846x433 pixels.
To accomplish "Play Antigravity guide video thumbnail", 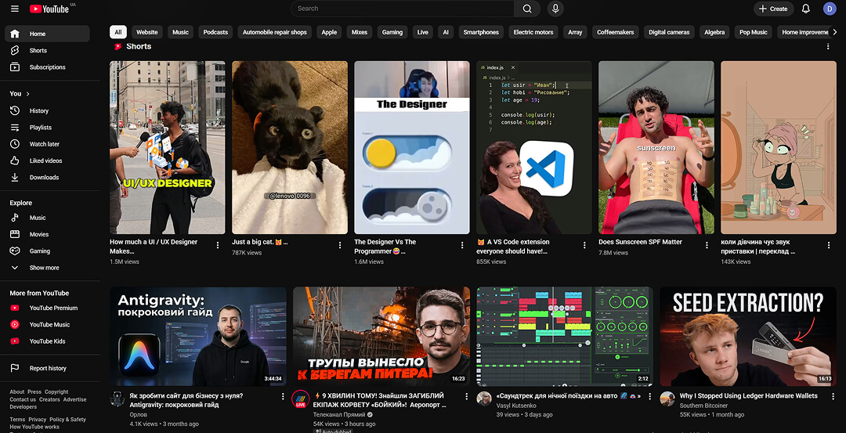I will point(198,337).
